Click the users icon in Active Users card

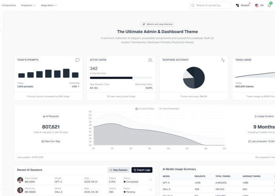click(x=150, y=60)
